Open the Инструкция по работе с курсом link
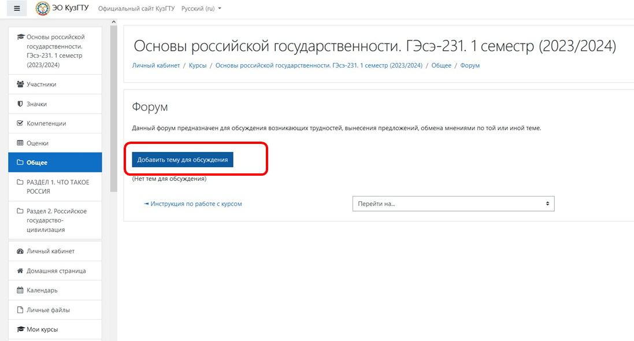 point(196,204)
